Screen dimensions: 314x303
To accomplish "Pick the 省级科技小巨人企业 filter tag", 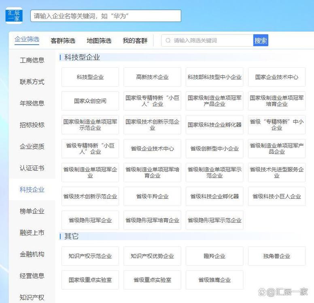I will (277, 196).
